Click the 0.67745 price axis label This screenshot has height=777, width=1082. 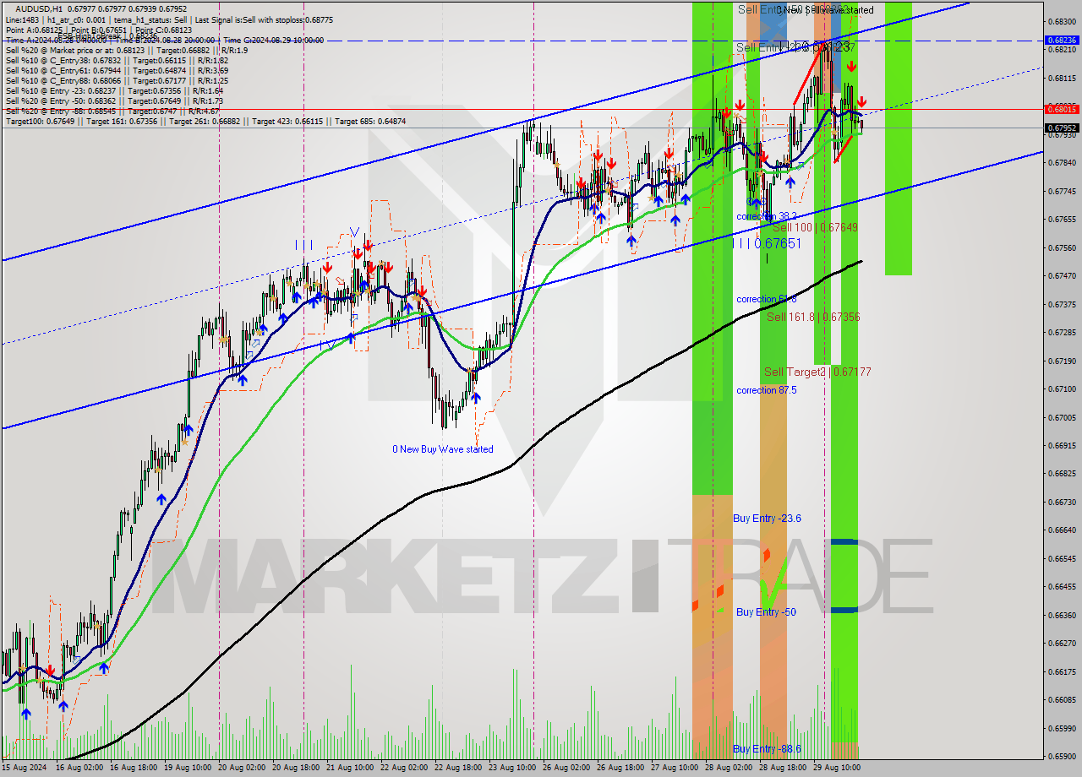point(1062,191)
